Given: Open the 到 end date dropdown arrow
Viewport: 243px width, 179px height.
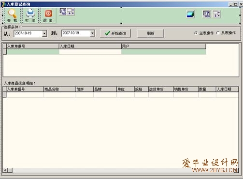Looking at the screenshot, I should pyautogui.click(x=92, y=33).
